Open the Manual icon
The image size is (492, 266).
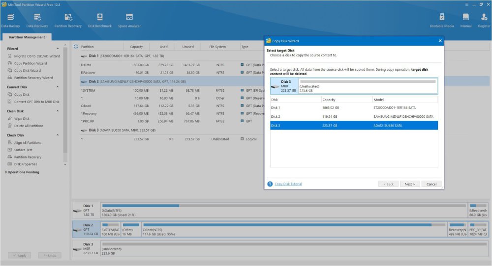465,20
